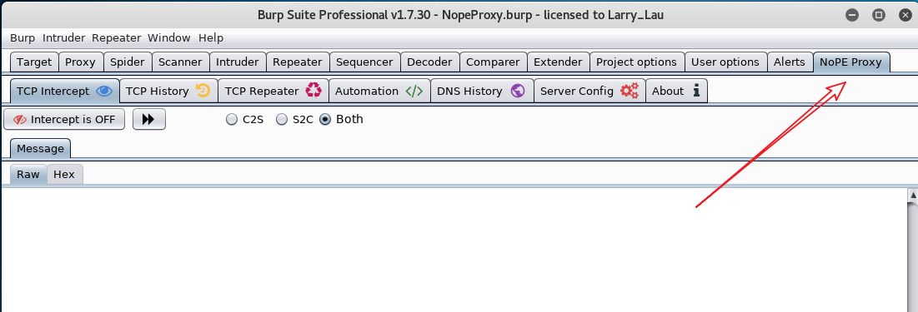Open the Window menu
The height and width of the screenshot is (312, 918).
pyautogui.click(x=168, y=38)
